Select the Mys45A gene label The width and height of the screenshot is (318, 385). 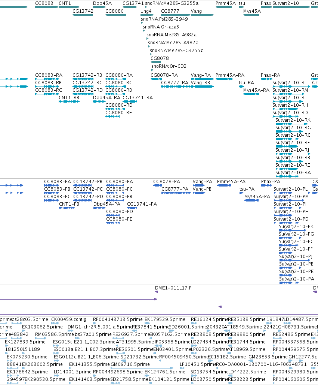[x=252, y=11]
